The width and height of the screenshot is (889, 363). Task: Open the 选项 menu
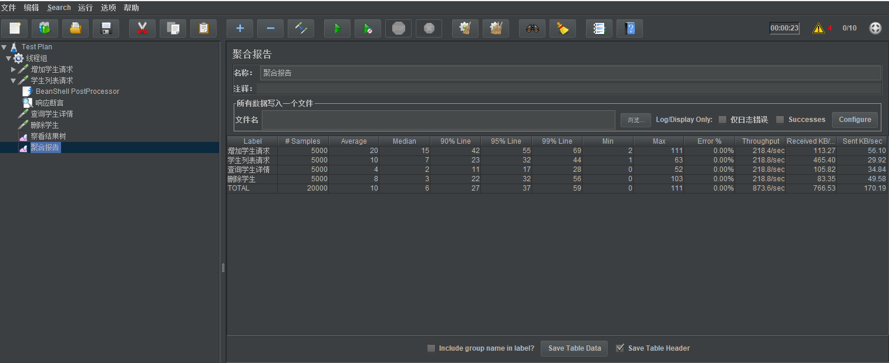tap(108, 8)
